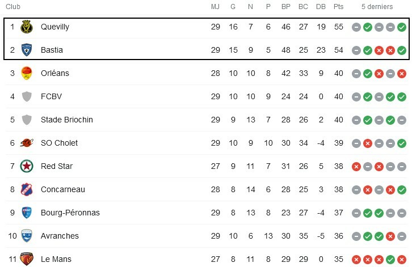Image resolution: width=412 pixels, height=267 pixels.
Task: Click the Club column header
Action: click(x=12, y=7)
